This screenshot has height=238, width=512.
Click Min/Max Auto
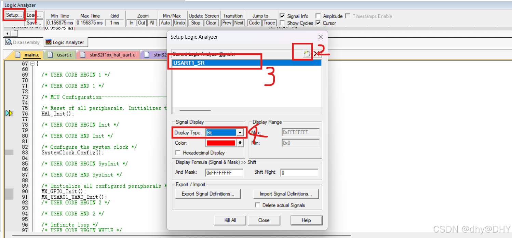click(165, 23)
